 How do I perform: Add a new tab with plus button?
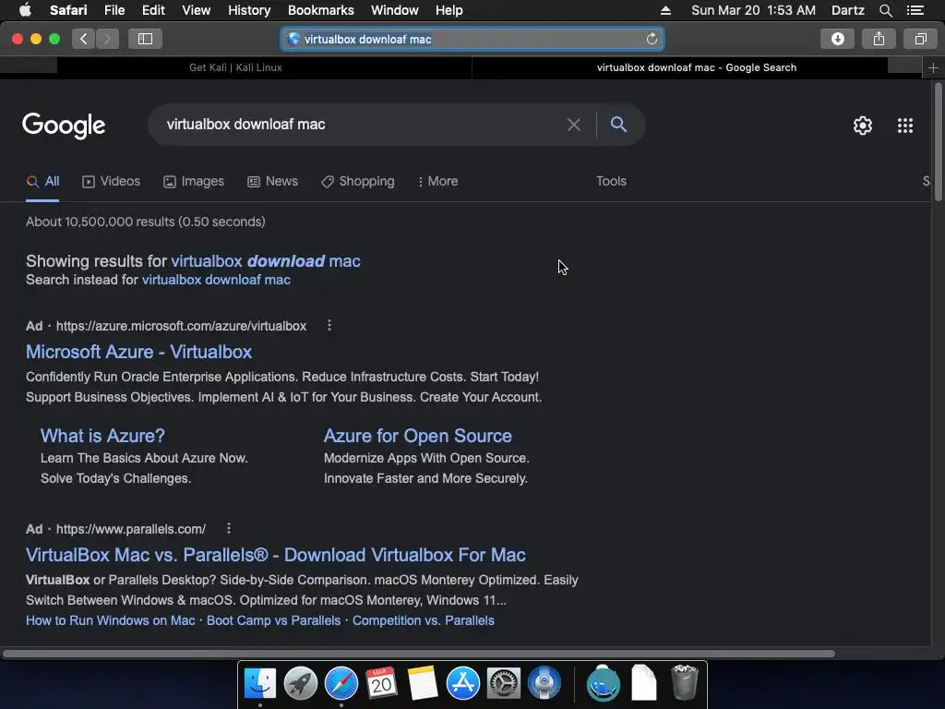click(x=933, y=68)
